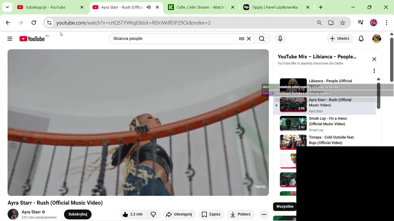
Task: Reload the current page
Action: [34, 23]
